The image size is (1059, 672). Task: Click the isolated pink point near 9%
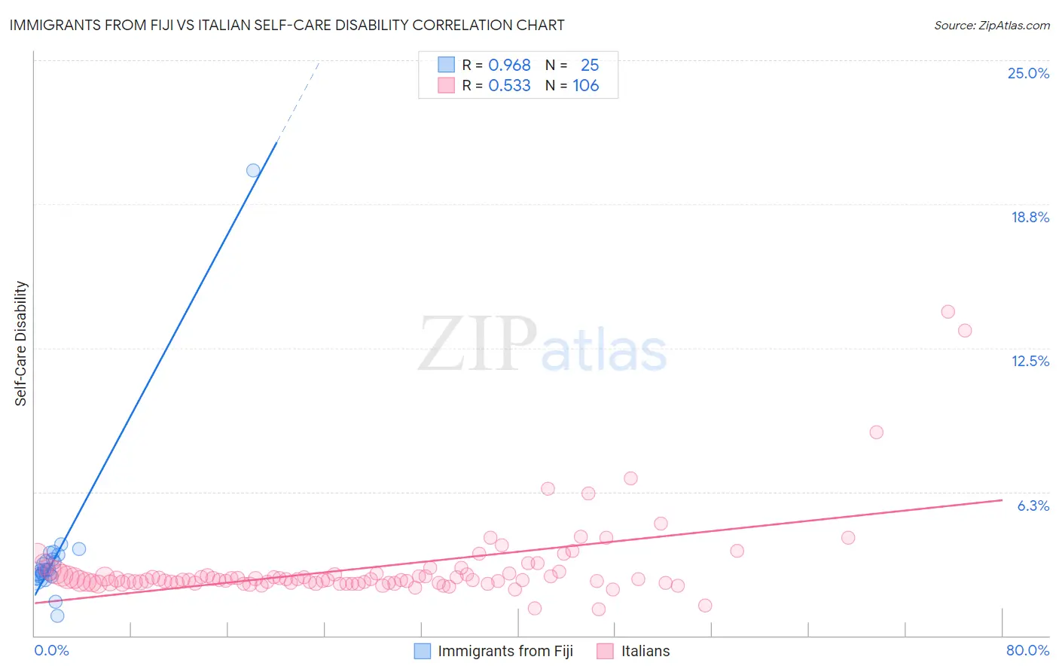[876, 432]
